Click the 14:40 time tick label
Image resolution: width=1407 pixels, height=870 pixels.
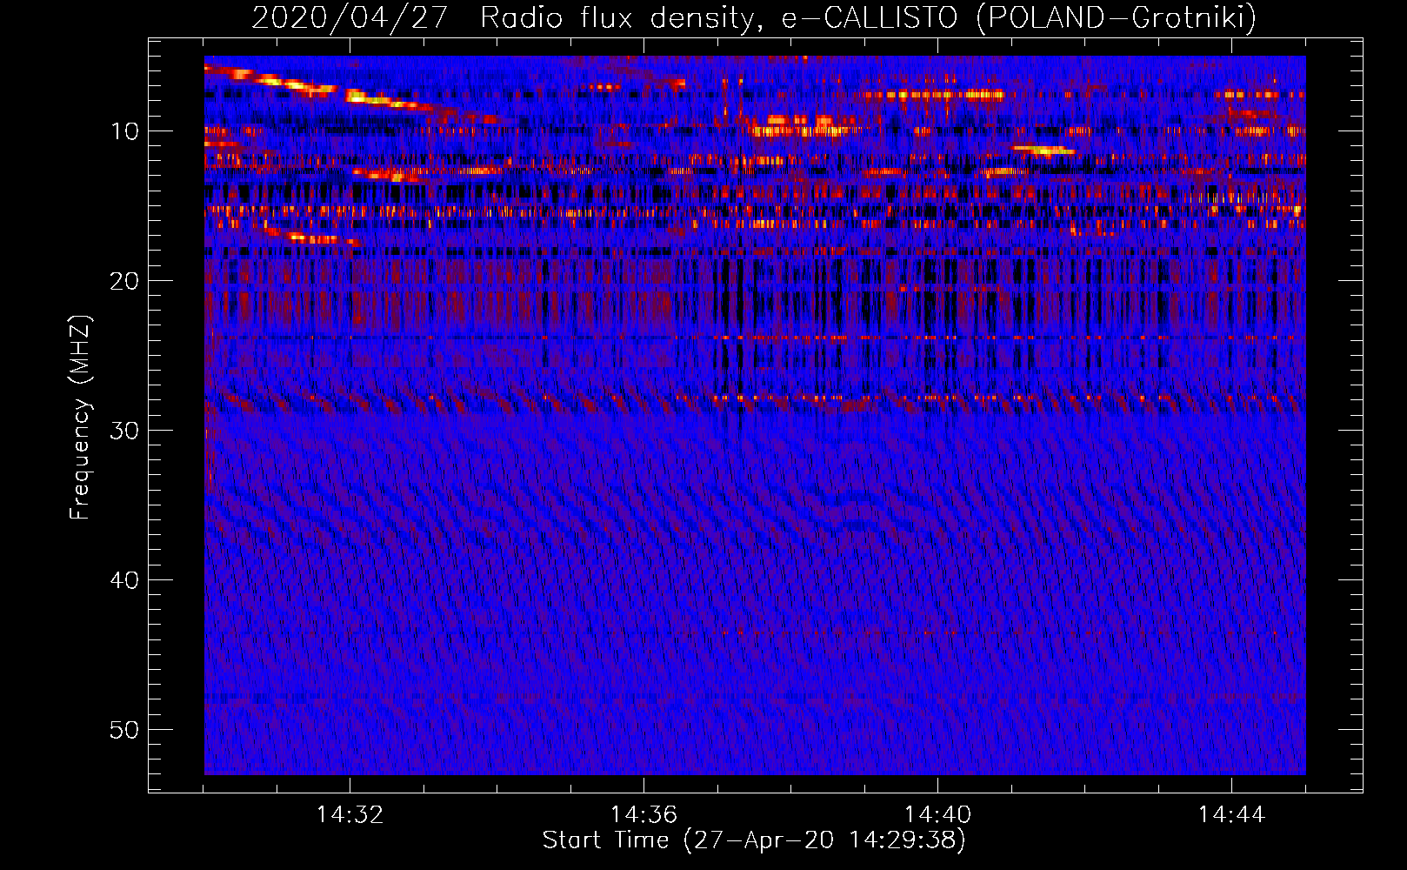point(937,815)
